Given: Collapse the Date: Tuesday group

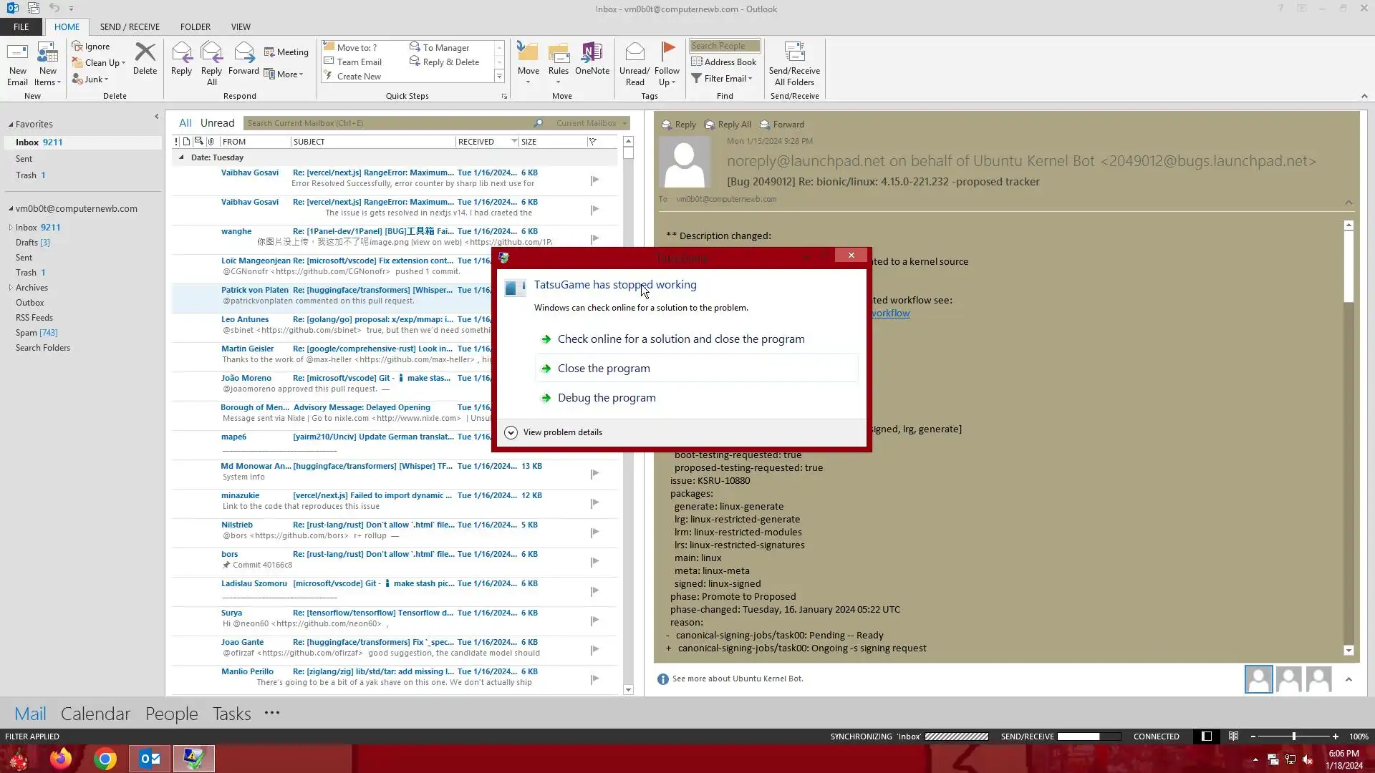Looking at the screenshot, I should [x=181, y=157].
